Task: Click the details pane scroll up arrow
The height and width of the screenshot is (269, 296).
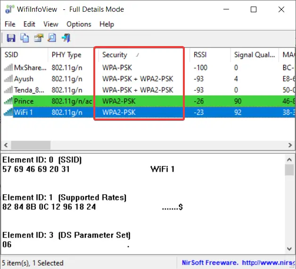Action: coord(289,160)
